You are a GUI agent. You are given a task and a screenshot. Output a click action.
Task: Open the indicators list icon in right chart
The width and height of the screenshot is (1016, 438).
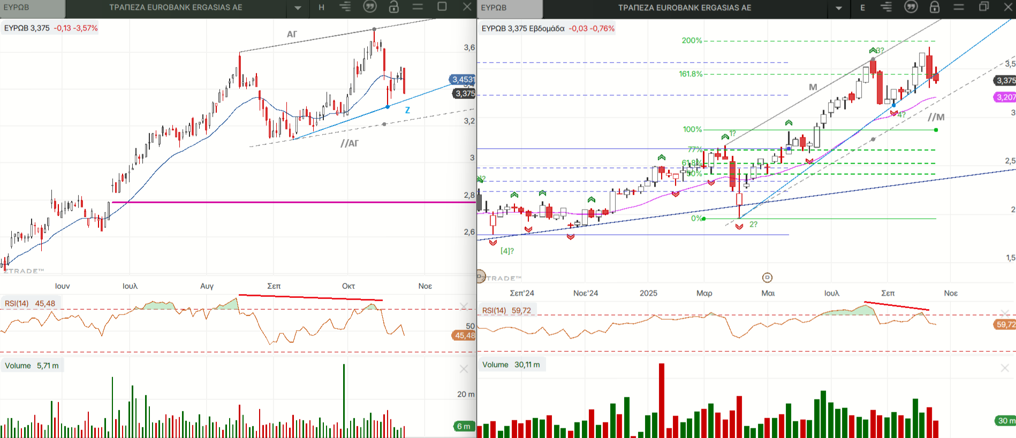(x=886, y=7)
